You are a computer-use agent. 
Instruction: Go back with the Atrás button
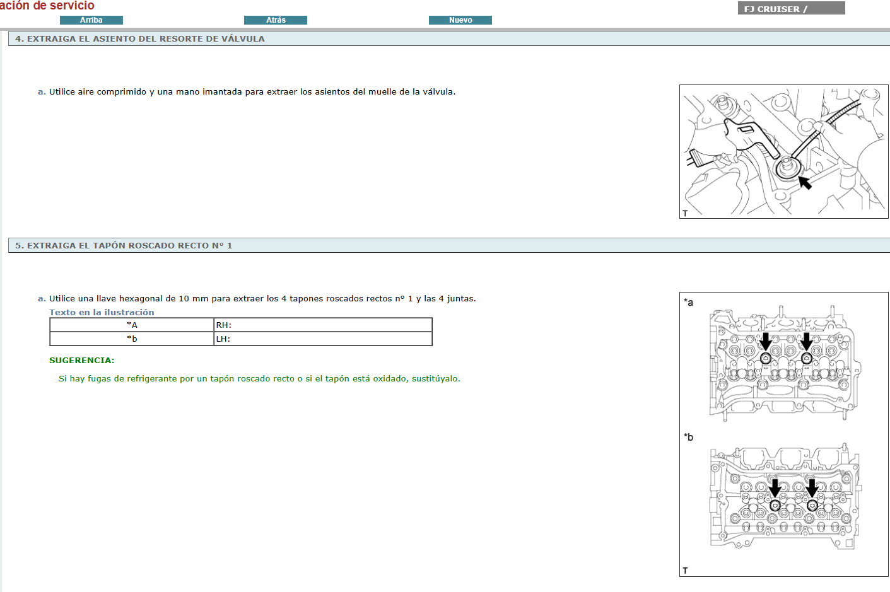[276, 20]
